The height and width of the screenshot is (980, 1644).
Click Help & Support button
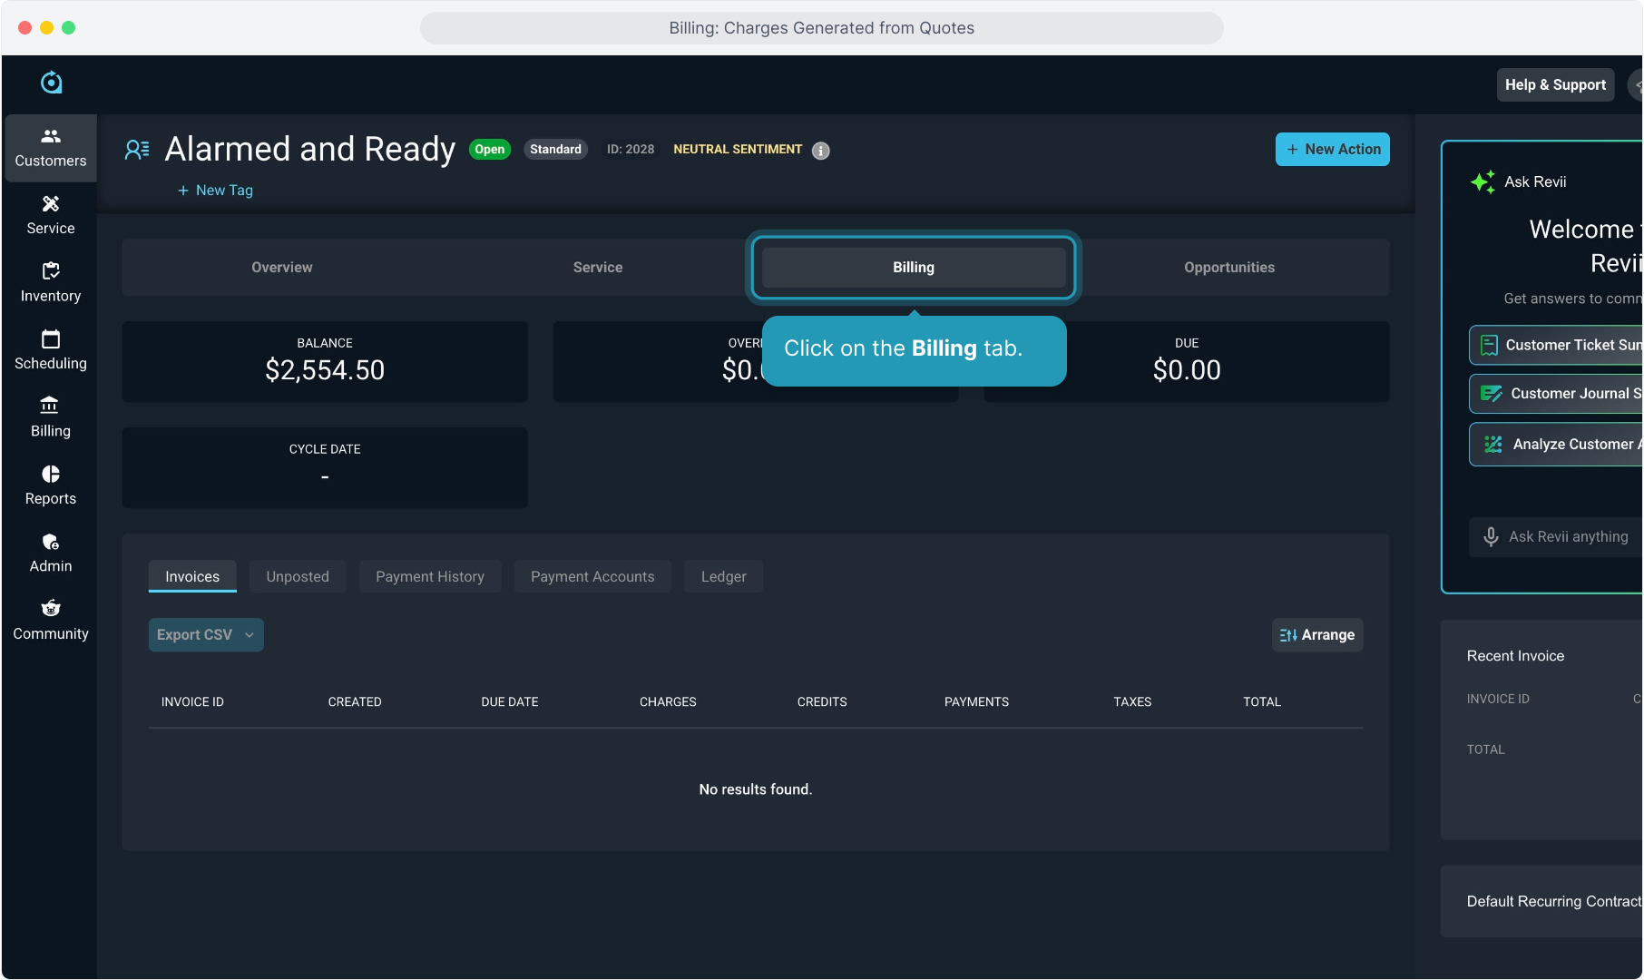coord(1554,85)
